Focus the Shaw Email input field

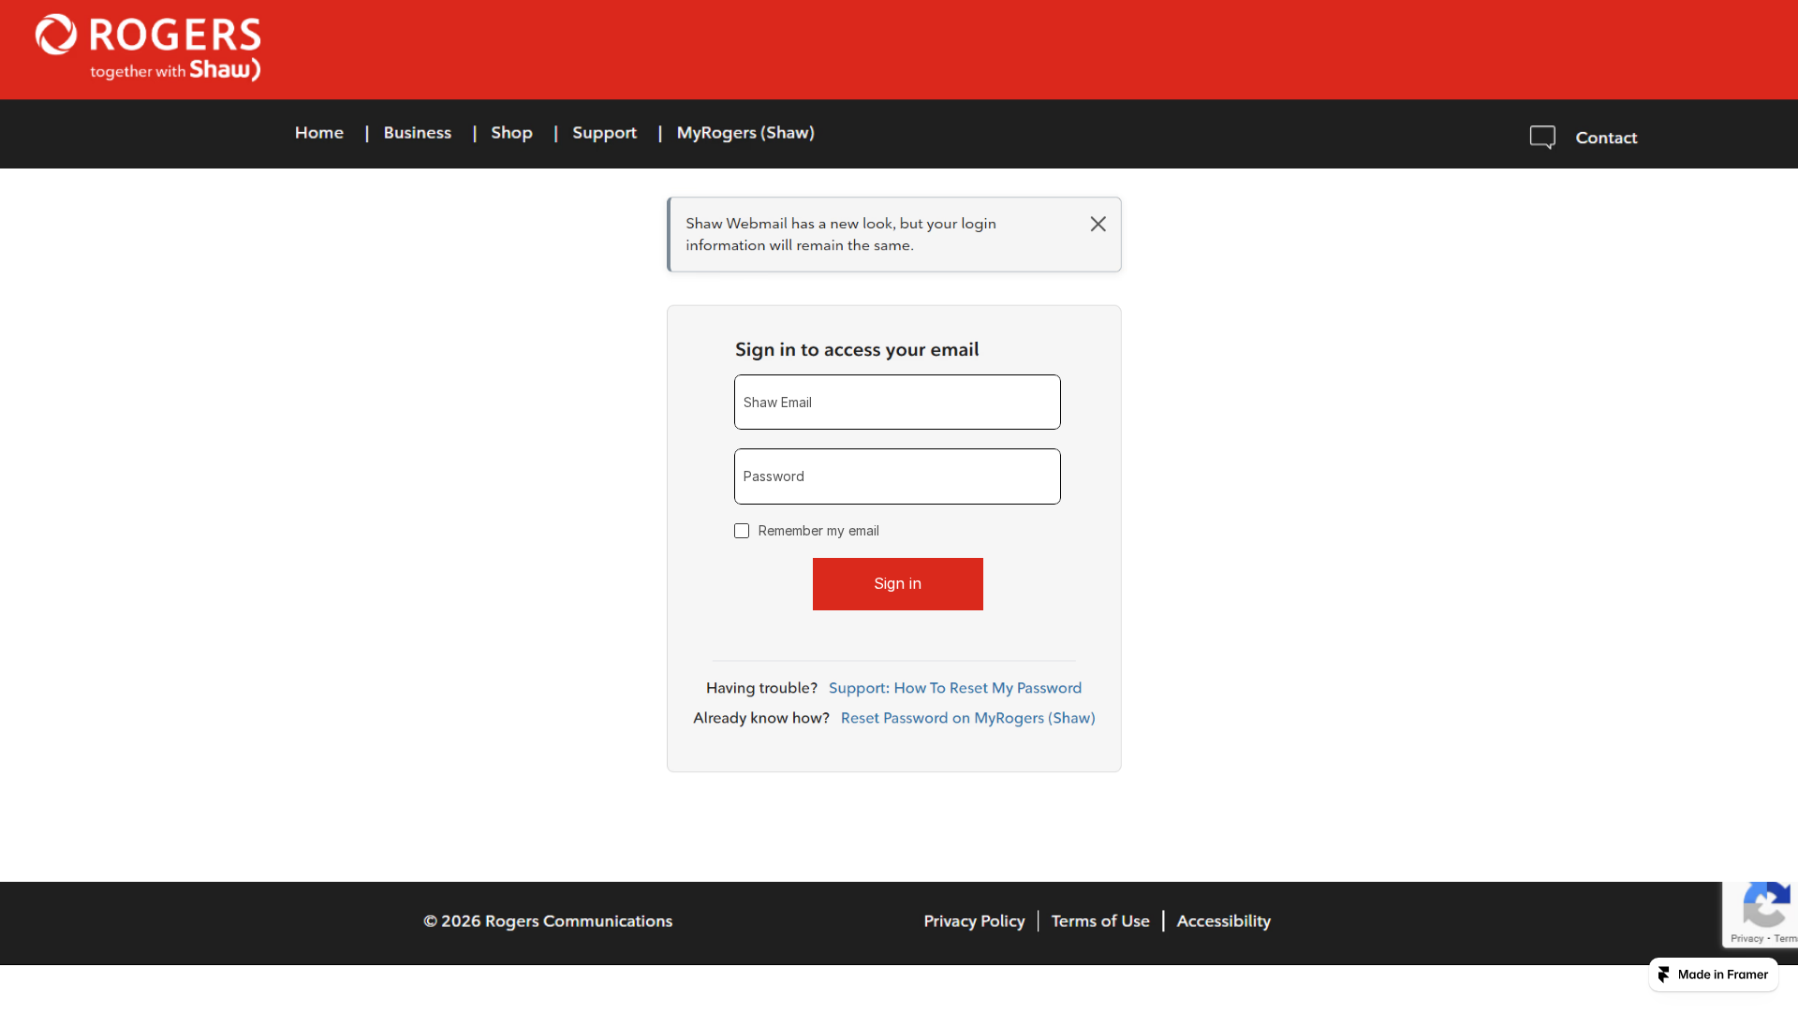point(897,403)
